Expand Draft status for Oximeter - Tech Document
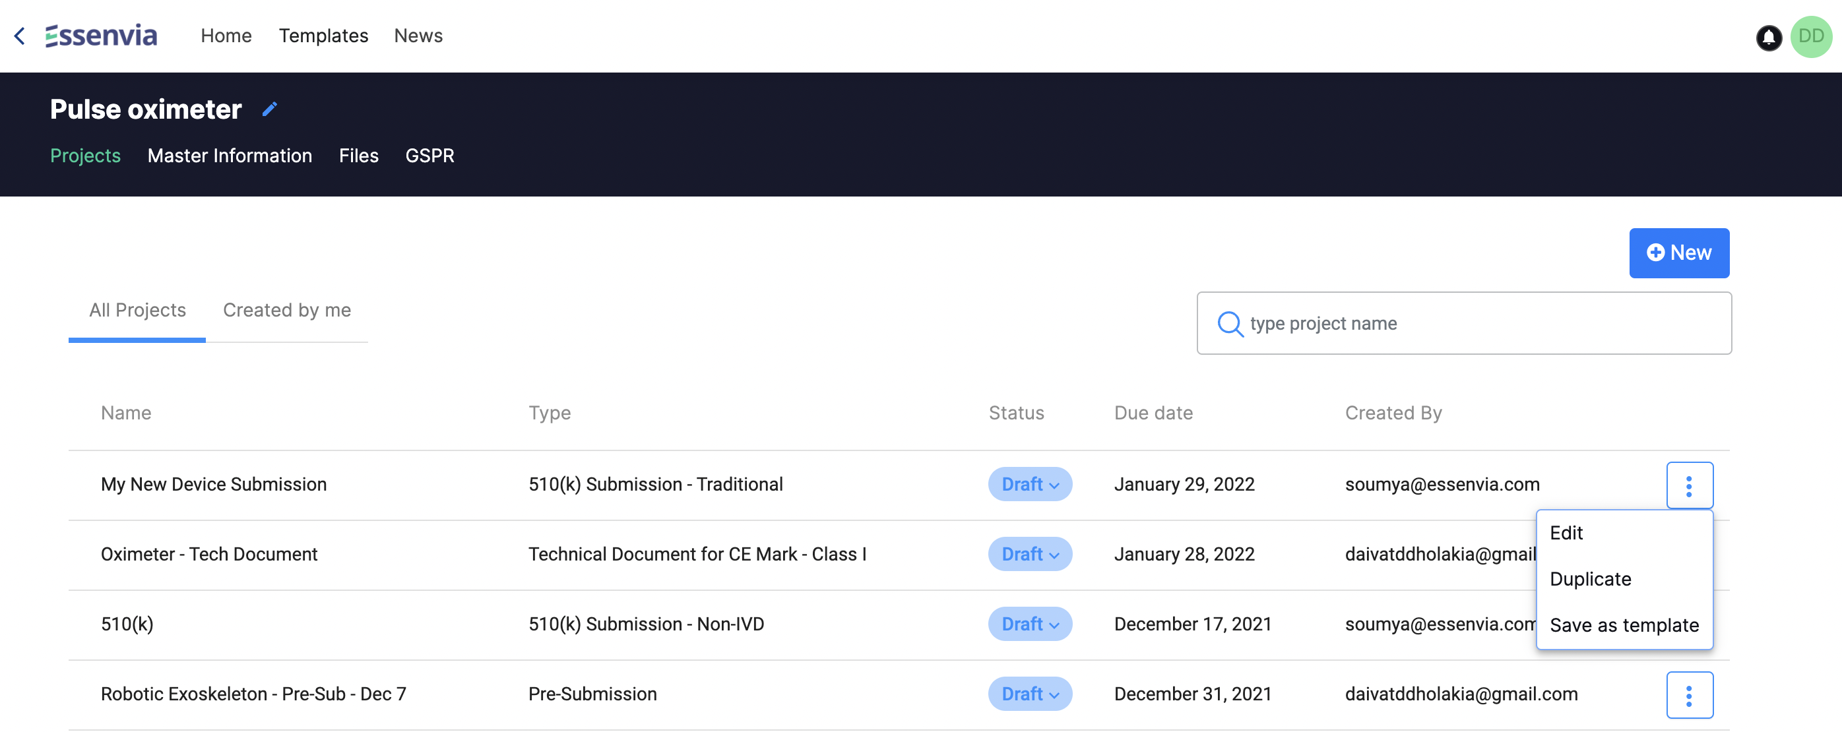Screen dimensions: 1842x732 pyautogui.click(x=1030, y=555)
